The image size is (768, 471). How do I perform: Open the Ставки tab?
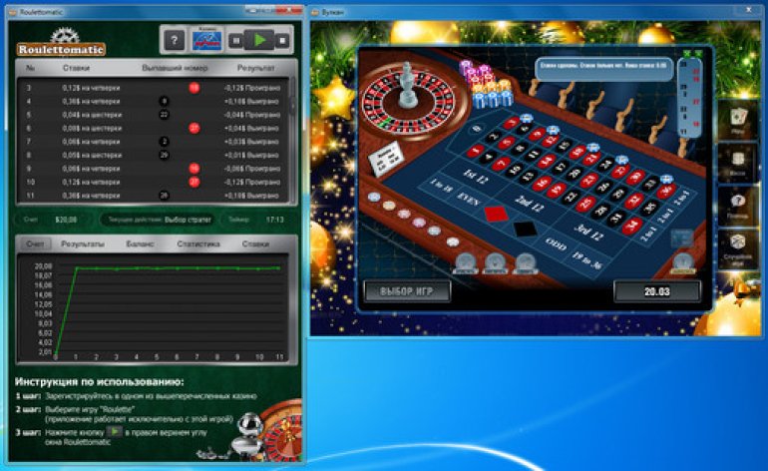point(255,243)
